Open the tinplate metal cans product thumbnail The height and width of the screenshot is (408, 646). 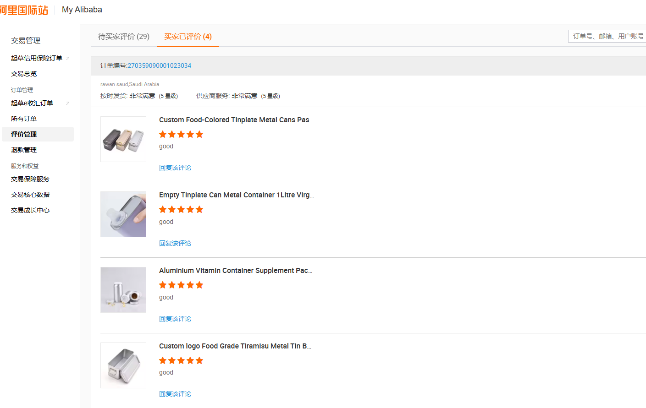point(123,139)
